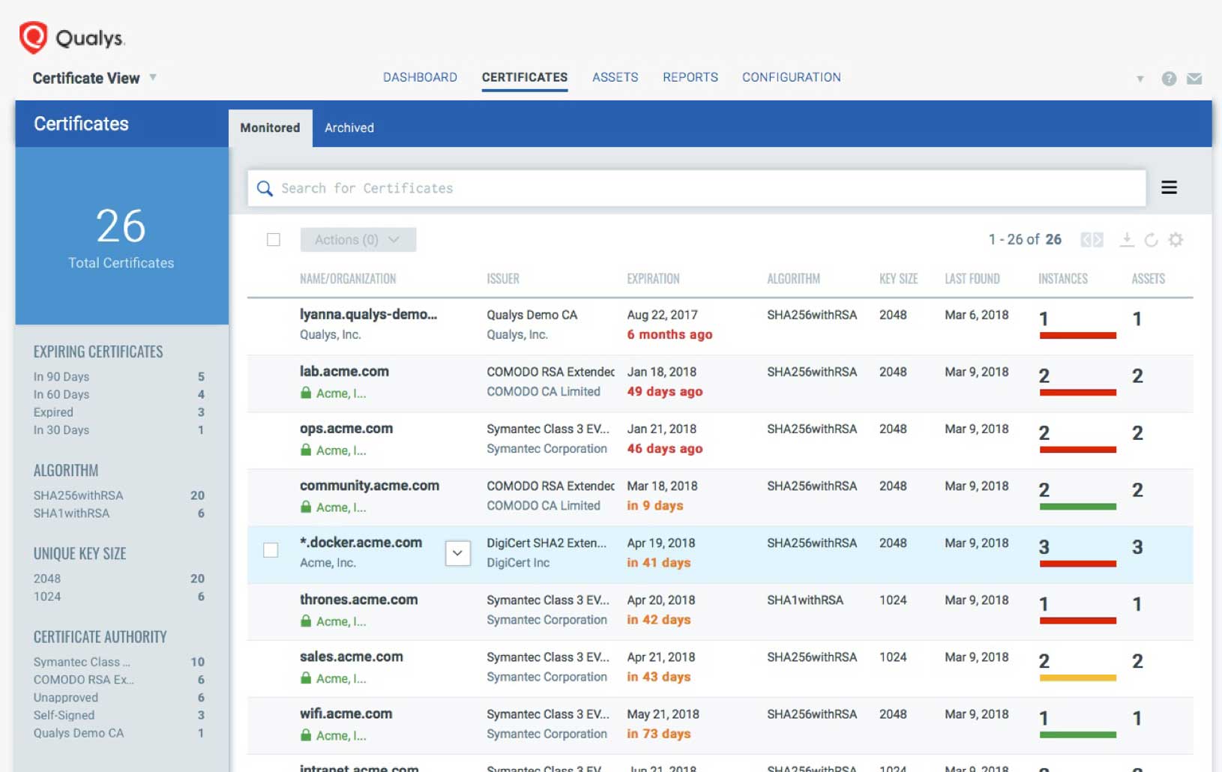Open the column settings gear
Image resolution: width=1222 pixels, height=772 pixels.
click(x=1176, y=240)
